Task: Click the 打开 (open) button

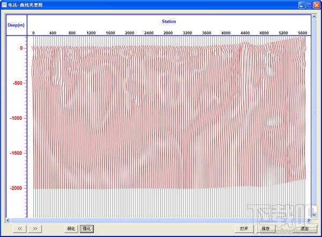Action: 244,228
